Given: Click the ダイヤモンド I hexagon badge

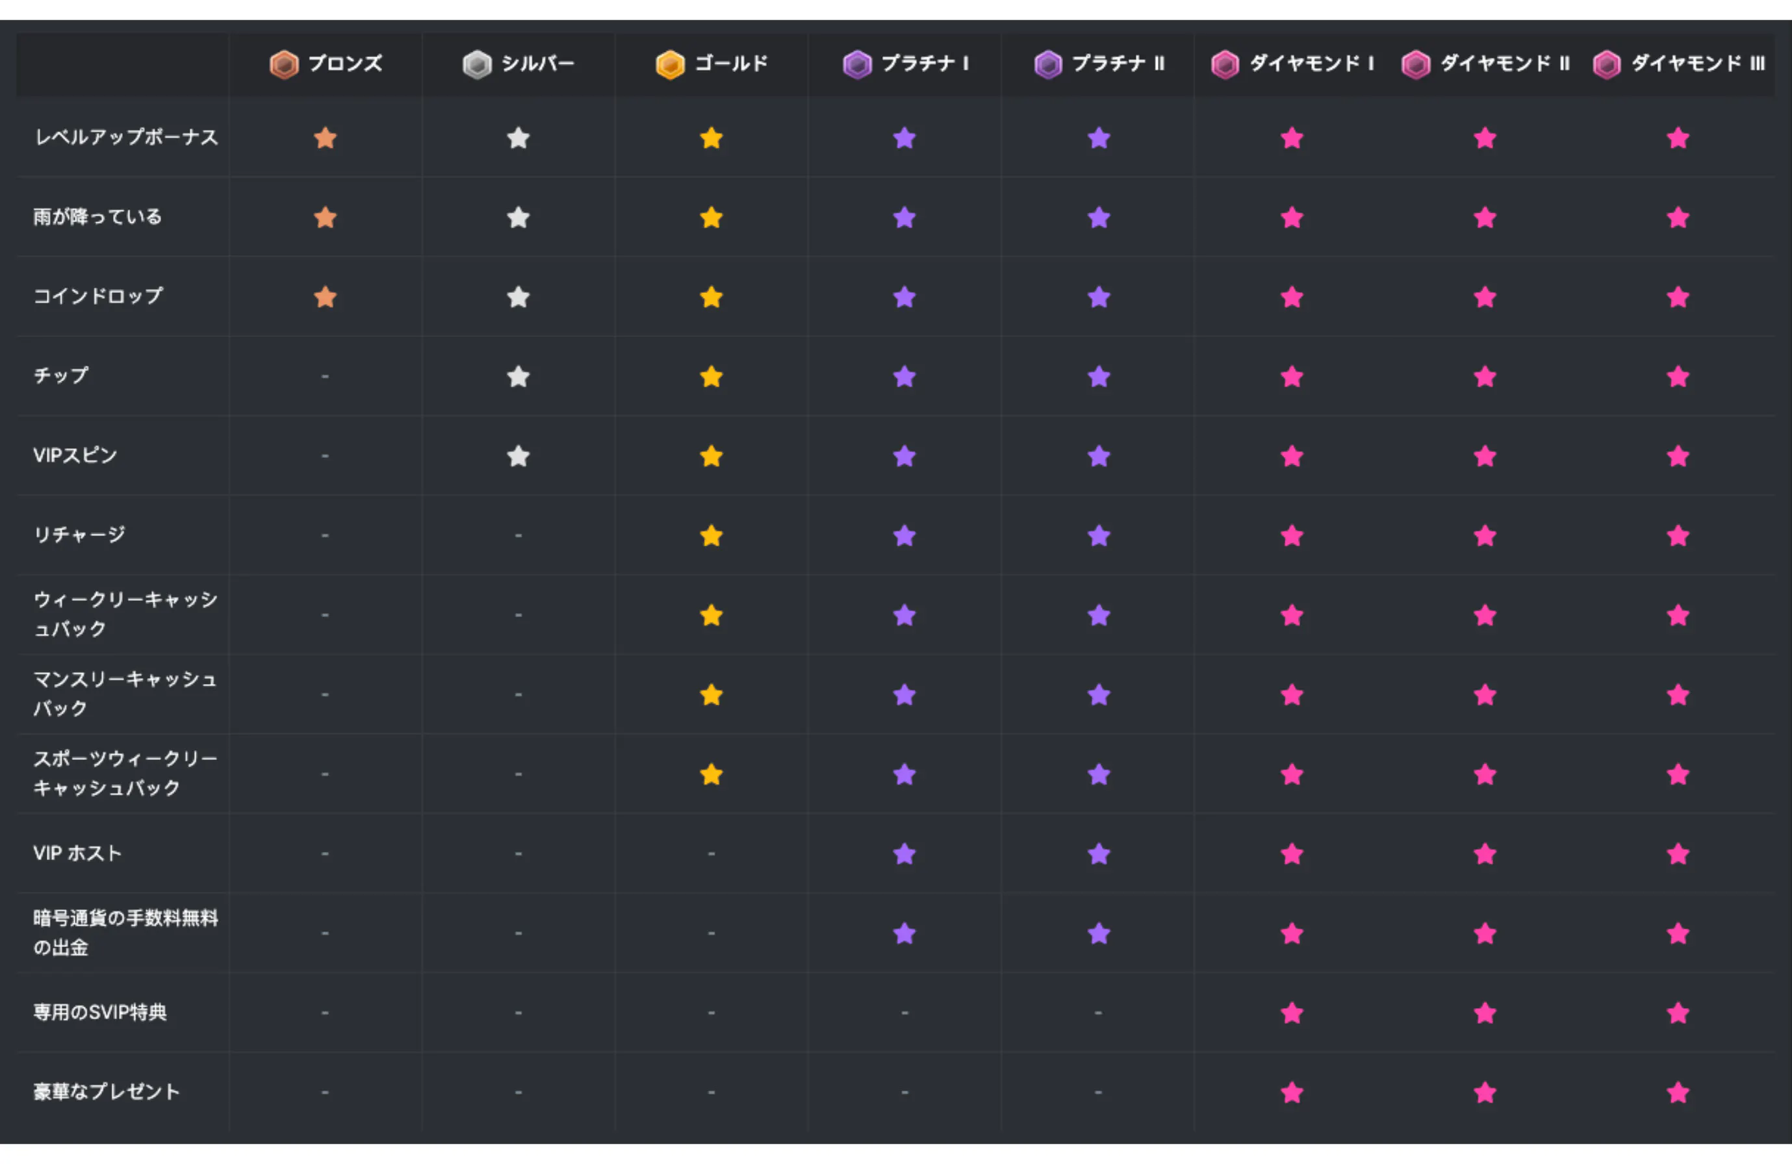Looking at the screenshot, I should click(x=1225, y=65).
